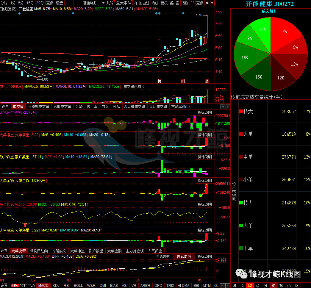The width and height of the screenshot is (311, 288).
Task: Click 指标说明 beside the 散户数量 chart
Action: click(x=204, y=157)
